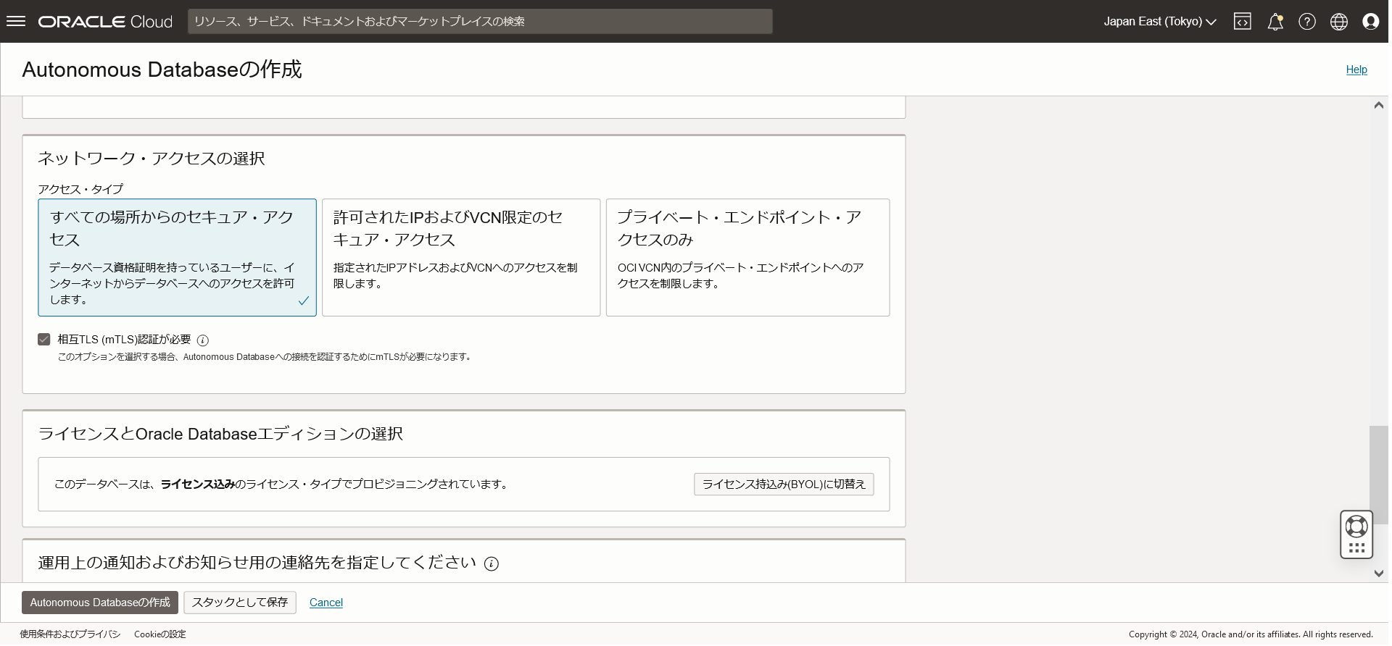Click the license-included provisioning message text
The image size is (1392, 646).
tap(282, 484)
